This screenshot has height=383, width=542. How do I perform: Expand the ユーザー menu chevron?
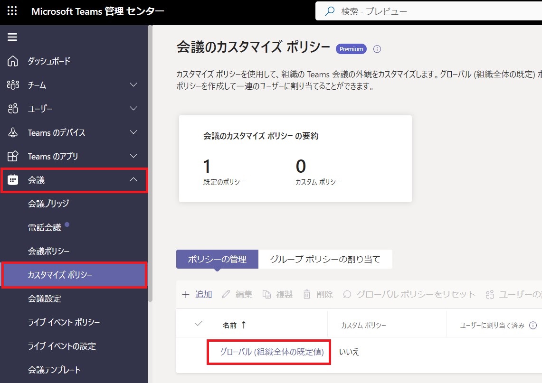(x=133, y=109)
